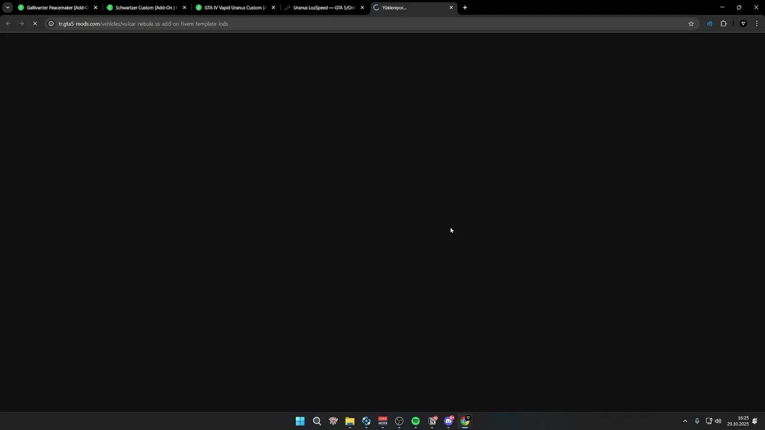Open the blue sound-wave extension icon
765x430 pixels.
coord(709,24)
